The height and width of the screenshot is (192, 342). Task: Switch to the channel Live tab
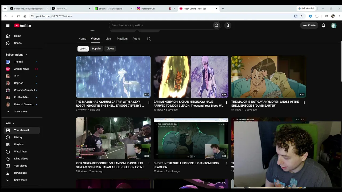pyautogui.click(x=108, y=39)
